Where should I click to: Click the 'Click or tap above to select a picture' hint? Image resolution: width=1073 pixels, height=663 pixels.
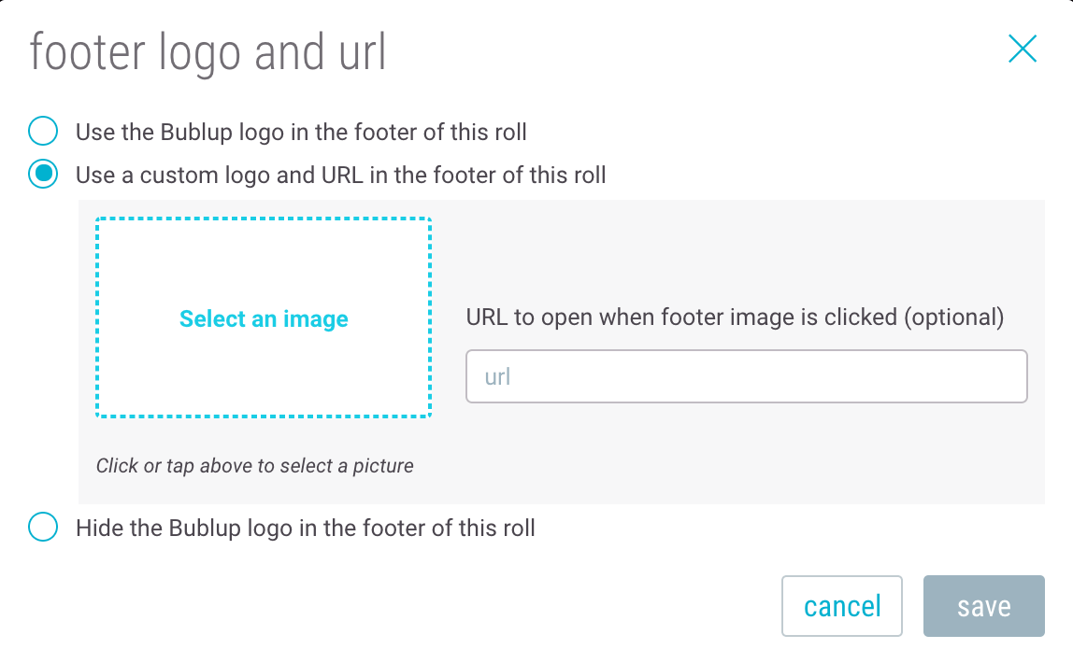click(254, 465)
